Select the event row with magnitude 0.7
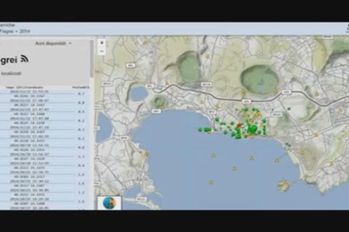This screenshot has width=349, height=232. [45, 93]
